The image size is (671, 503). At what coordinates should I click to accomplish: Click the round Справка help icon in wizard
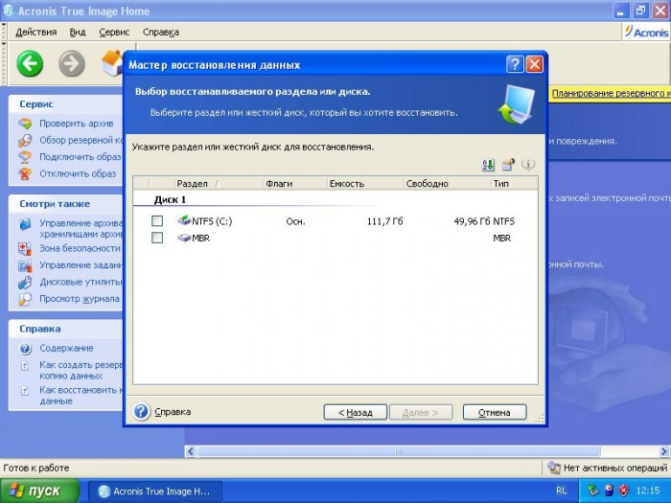pyautogui.click(x=141, y=412)
